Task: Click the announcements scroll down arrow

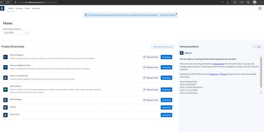Action: pos(261,93)
